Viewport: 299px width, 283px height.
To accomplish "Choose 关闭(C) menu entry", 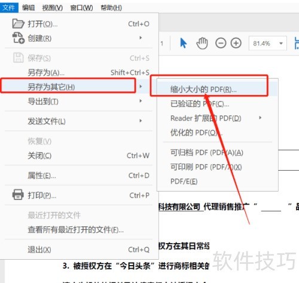I will pos(79,155).
